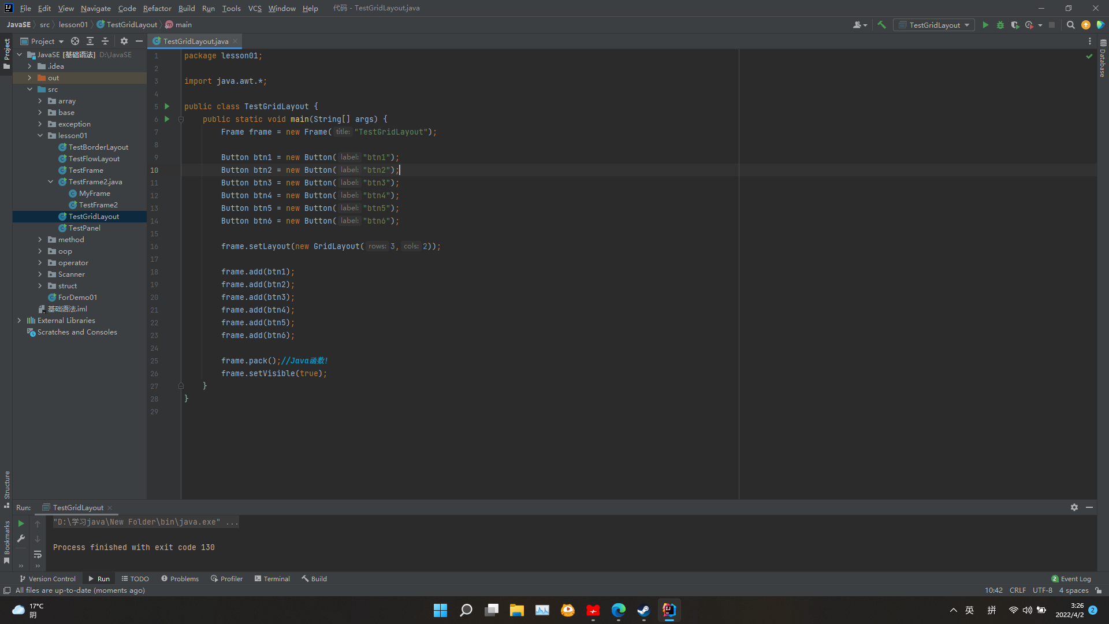This screenshot has width=1109, height=624.
Task: Collapse all in Project panel
Action: tap(105, 41)
